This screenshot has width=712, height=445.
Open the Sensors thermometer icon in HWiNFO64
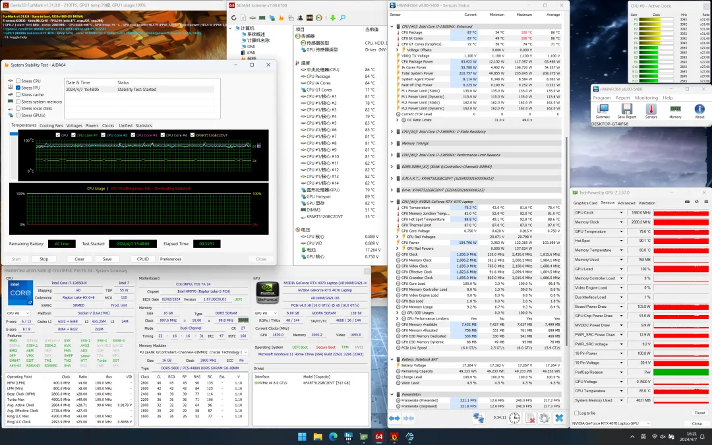[651, 109]
